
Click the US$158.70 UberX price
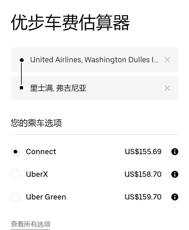143,174
